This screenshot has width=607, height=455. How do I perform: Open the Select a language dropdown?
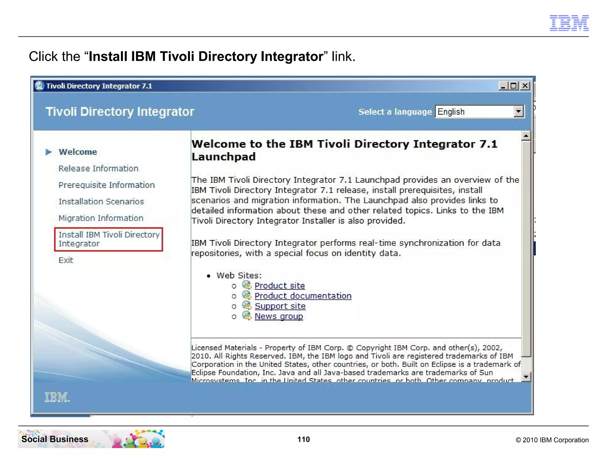[x=480, y=112]
